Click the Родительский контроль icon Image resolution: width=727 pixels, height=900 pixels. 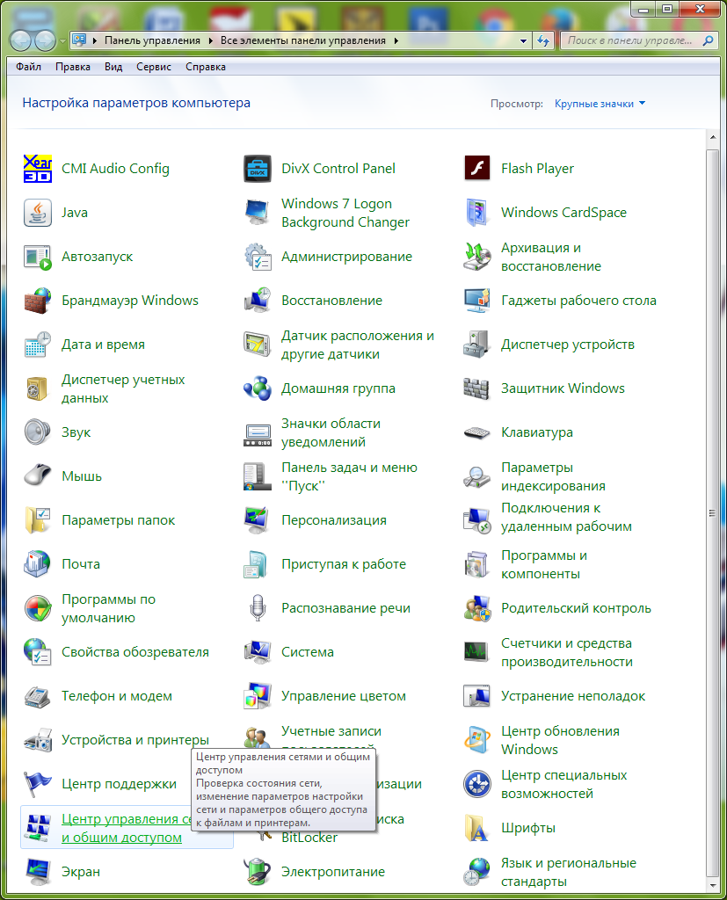coord(477,608)
